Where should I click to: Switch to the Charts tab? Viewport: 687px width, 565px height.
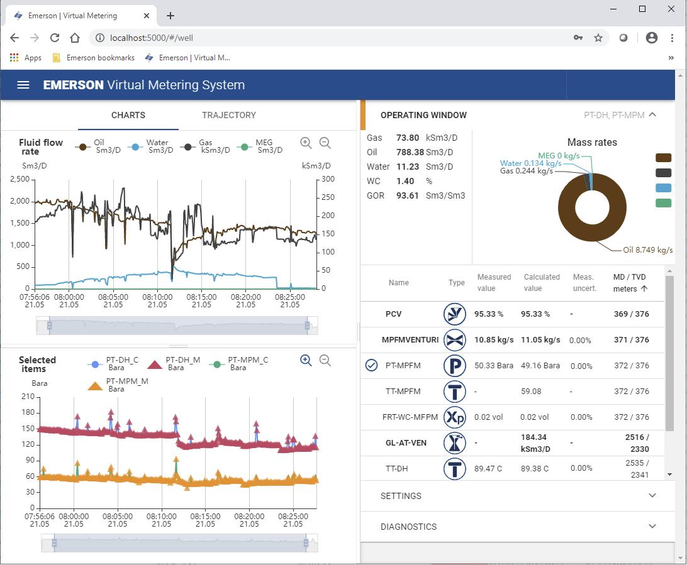[128, 115]
